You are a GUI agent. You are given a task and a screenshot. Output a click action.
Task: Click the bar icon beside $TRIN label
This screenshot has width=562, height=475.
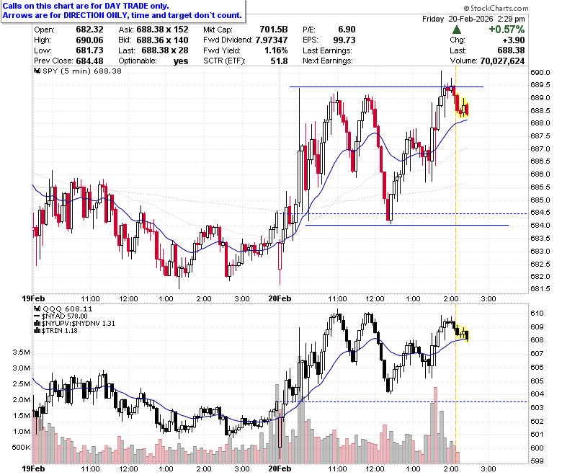click(x=37, y=331)
